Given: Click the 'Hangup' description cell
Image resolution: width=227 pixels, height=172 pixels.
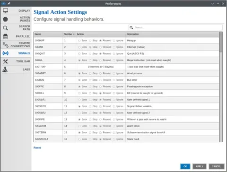Looking at the screenshot, I should [x=172, y=41].
